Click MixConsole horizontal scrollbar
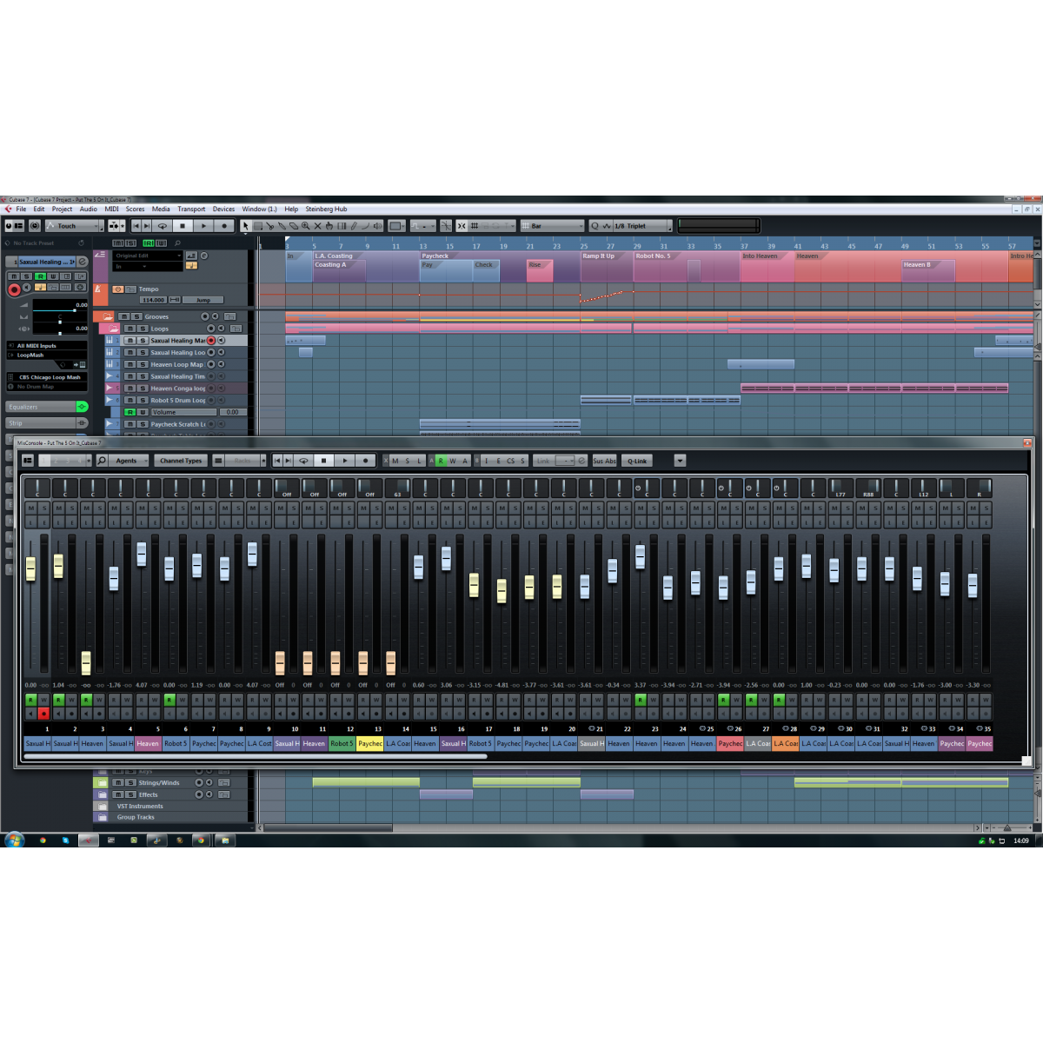Image resolution: width=1043 pixels, height=1043 pixels. 255,756
